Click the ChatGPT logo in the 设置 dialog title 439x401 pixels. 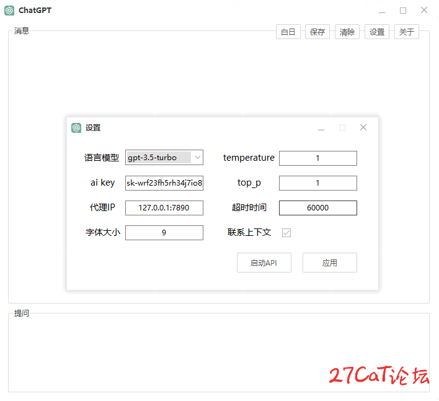pyautogui.click(x=76, y=128)
